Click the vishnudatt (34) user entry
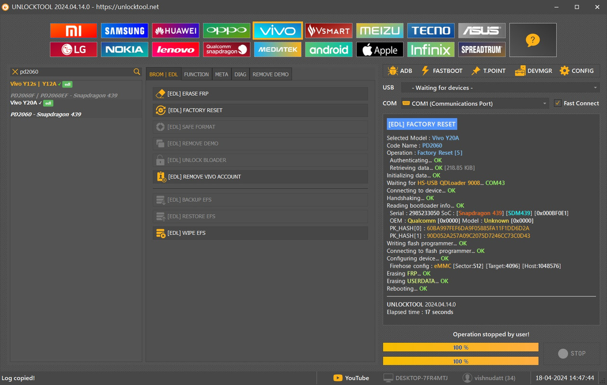This screenshot has height=385, width=607. coord(489,378)
